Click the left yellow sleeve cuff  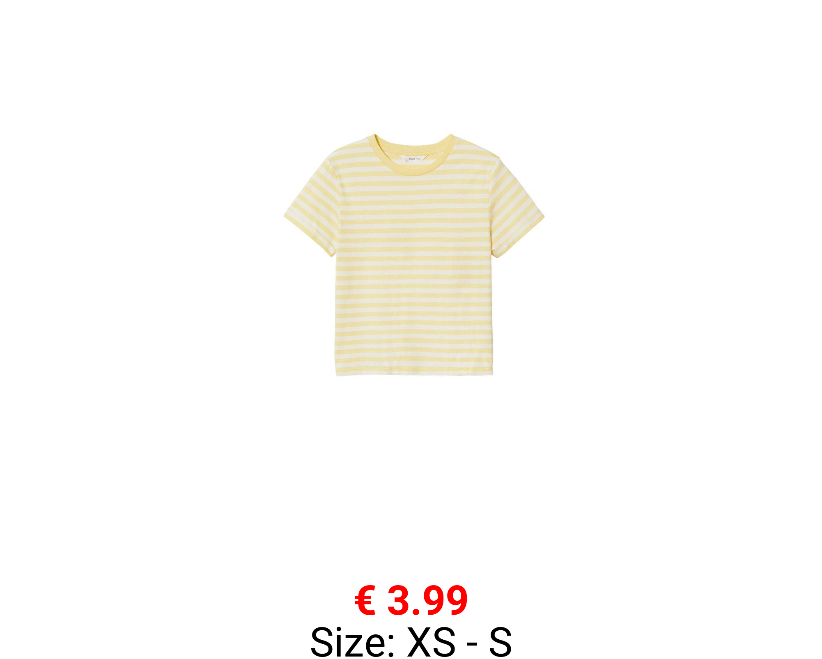pos(309,236)
